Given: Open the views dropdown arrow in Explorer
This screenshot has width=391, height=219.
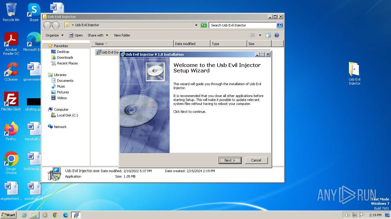Looking at the screenshot, I should (260, 35).
